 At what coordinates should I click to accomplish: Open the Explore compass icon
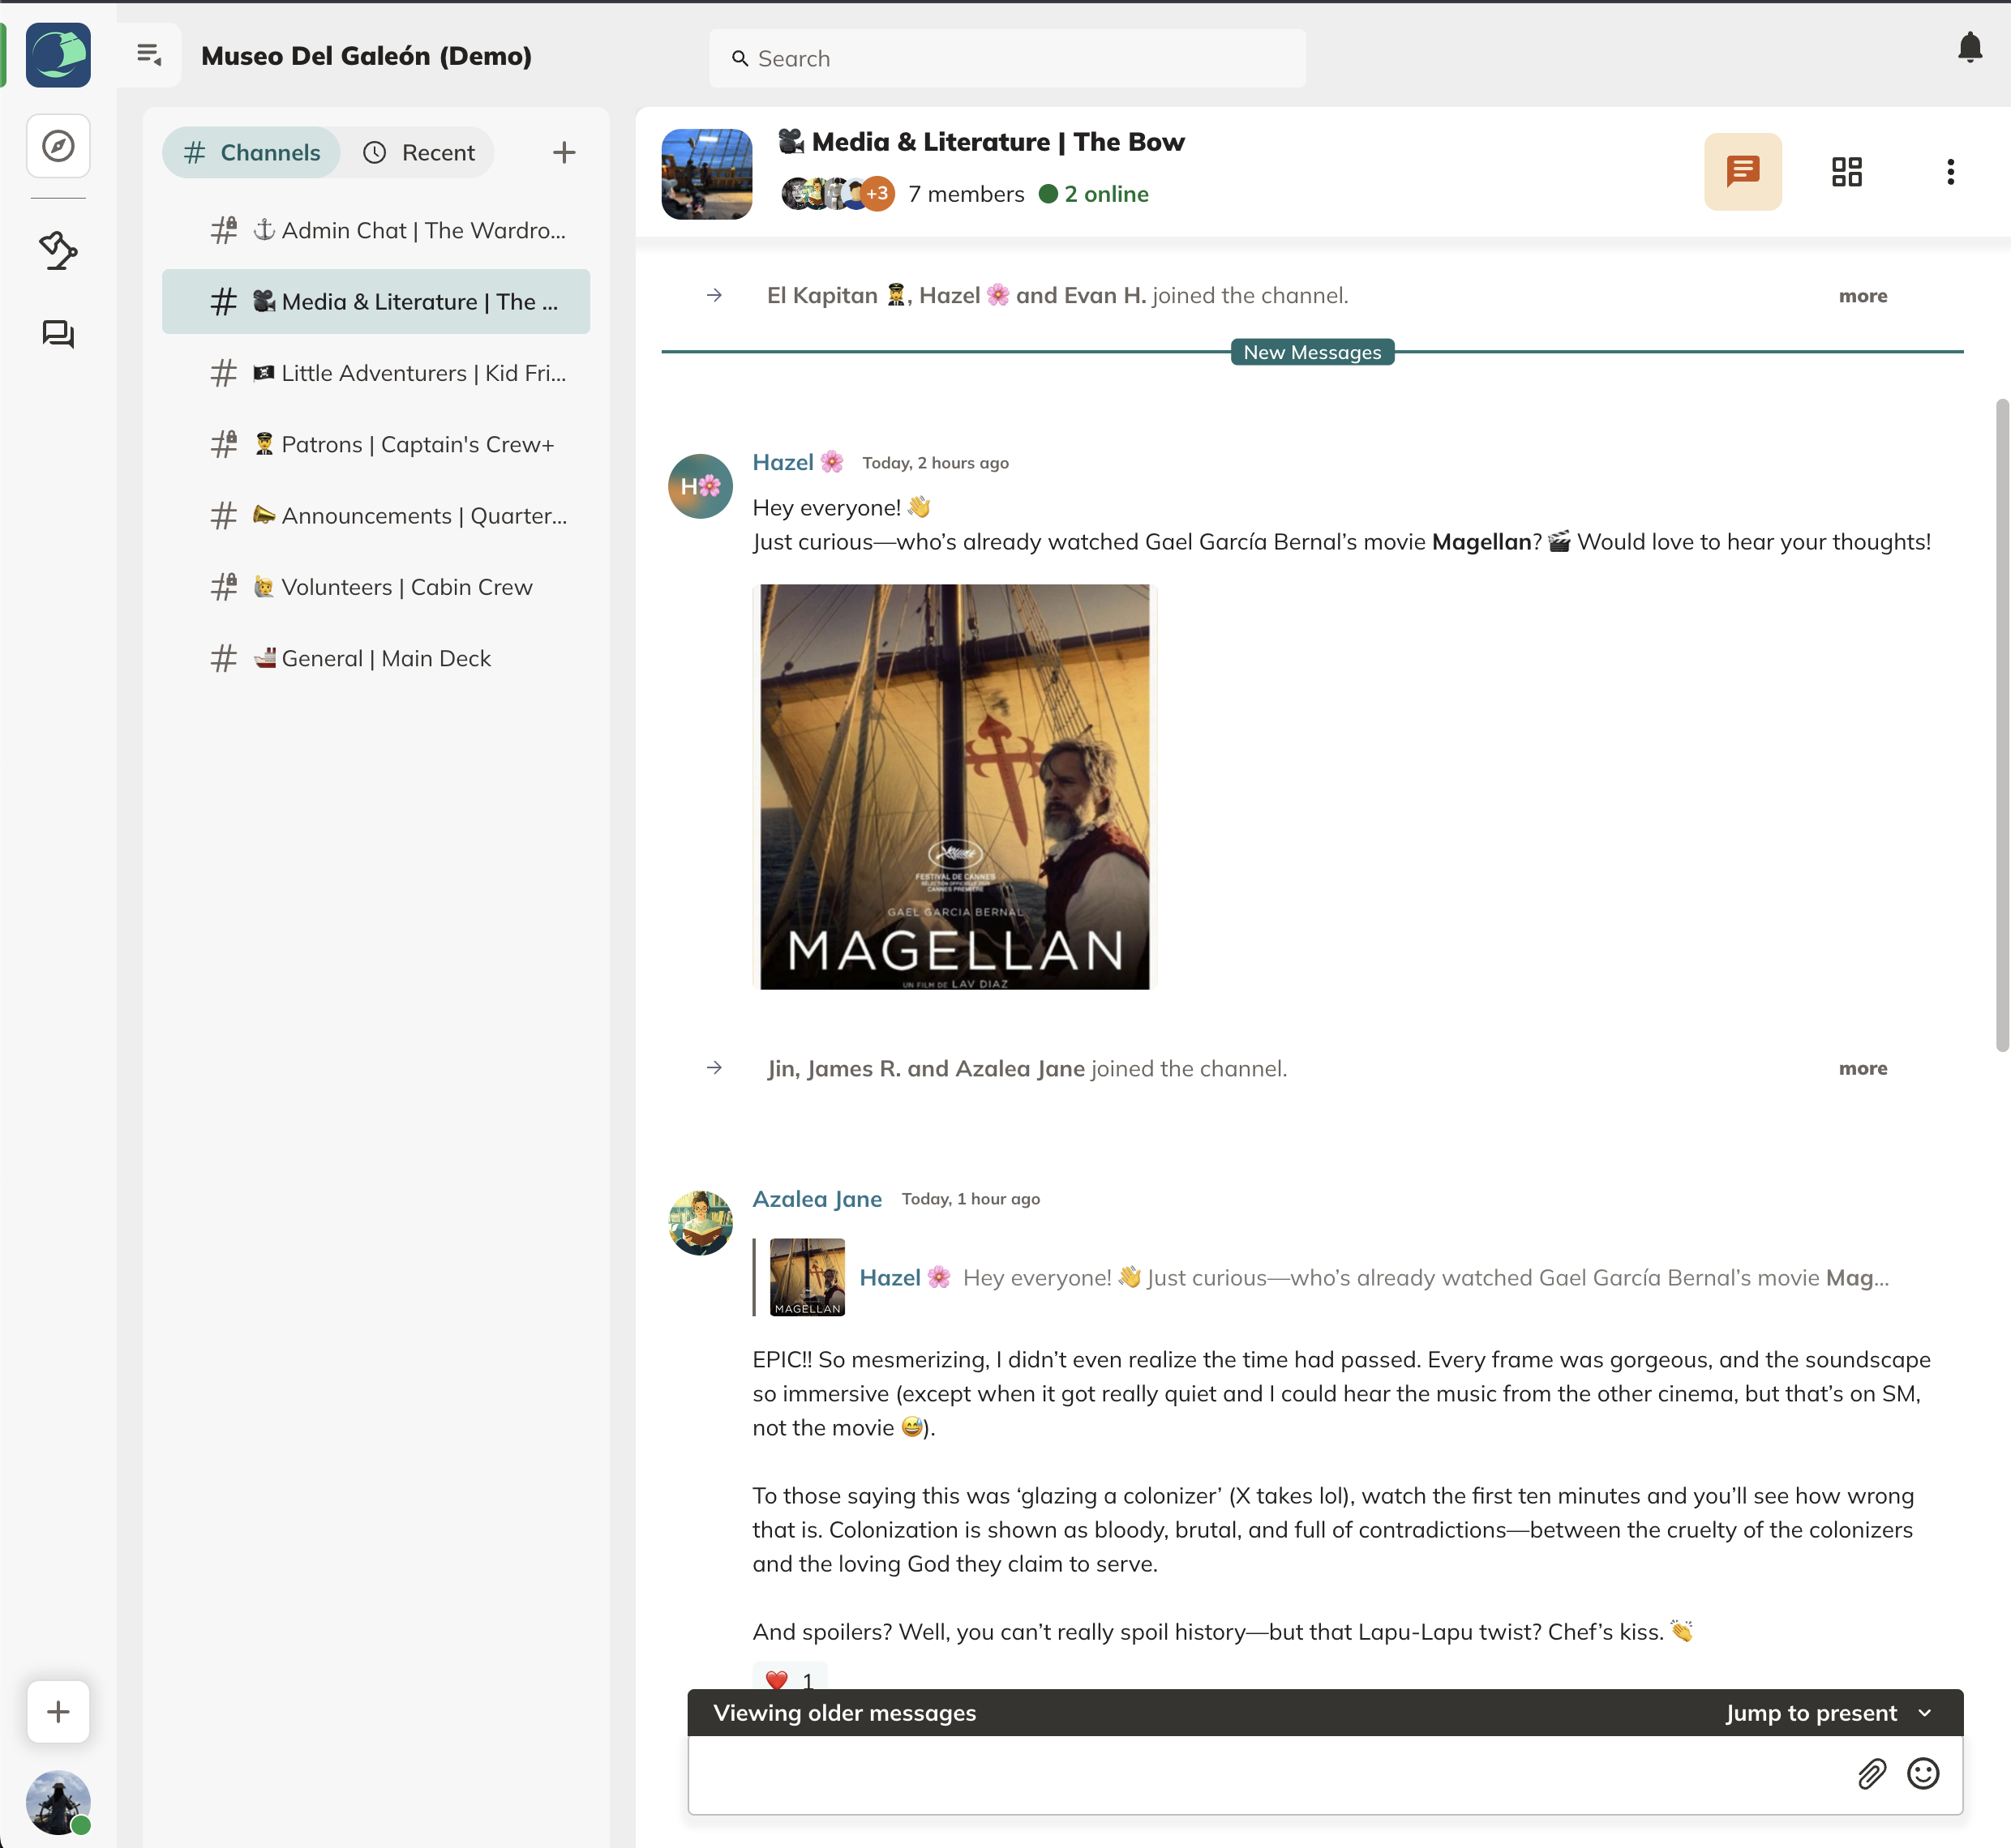tap(58, 146)
